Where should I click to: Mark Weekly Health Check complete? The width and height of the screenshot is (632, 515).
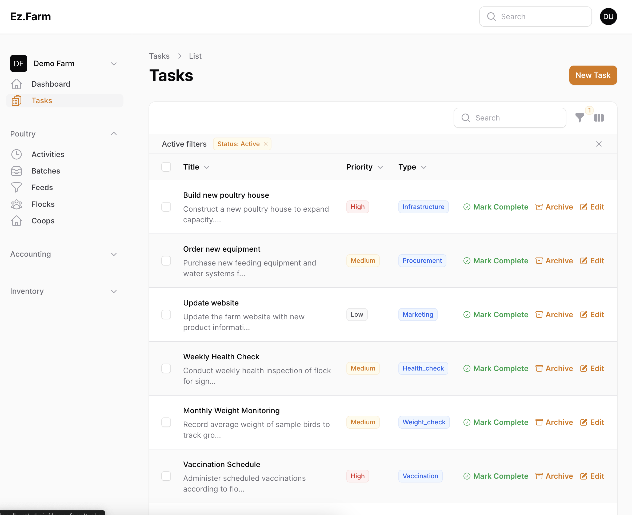495,368
